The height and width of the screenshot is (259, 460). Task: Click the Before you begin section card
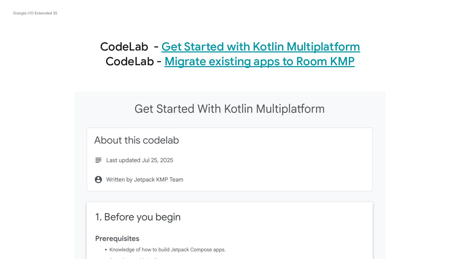pyautogui.click(x=230, y=231)
